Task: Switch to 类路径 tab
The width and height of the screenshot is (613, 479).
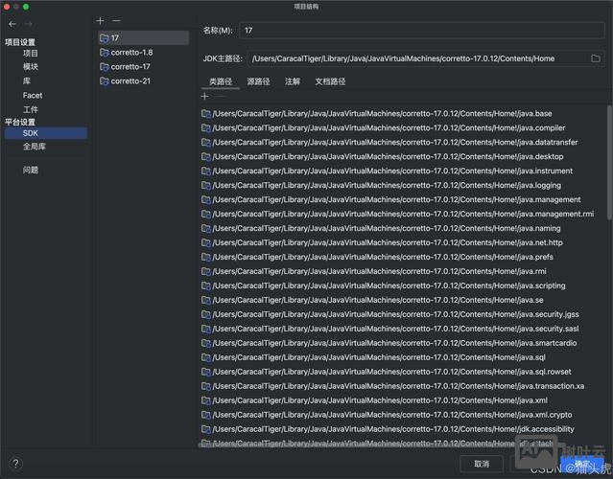Action: click(221, 81)
